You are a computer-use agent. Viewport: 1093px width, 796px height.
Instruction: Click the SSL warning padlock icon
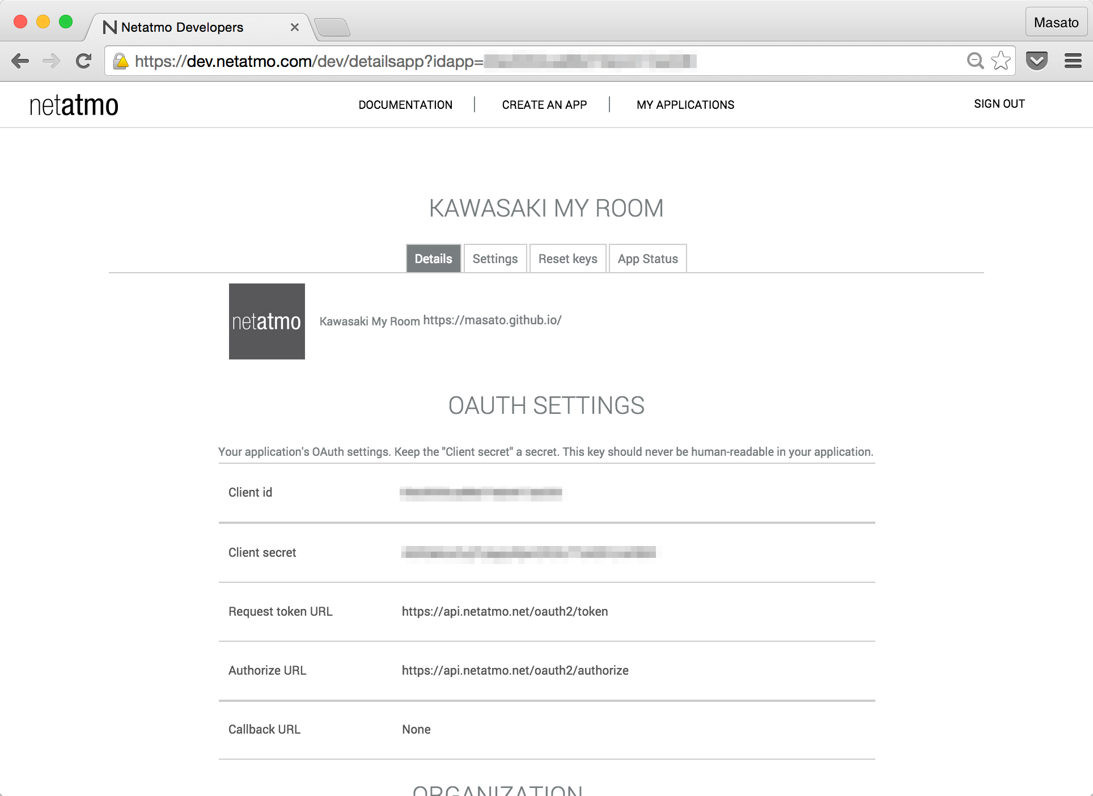(x=121, y=61)
